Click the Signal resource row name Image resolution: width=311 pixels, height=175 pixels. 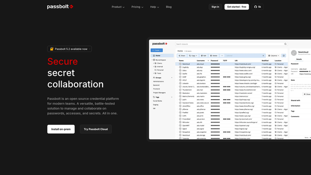pos(185,129)
